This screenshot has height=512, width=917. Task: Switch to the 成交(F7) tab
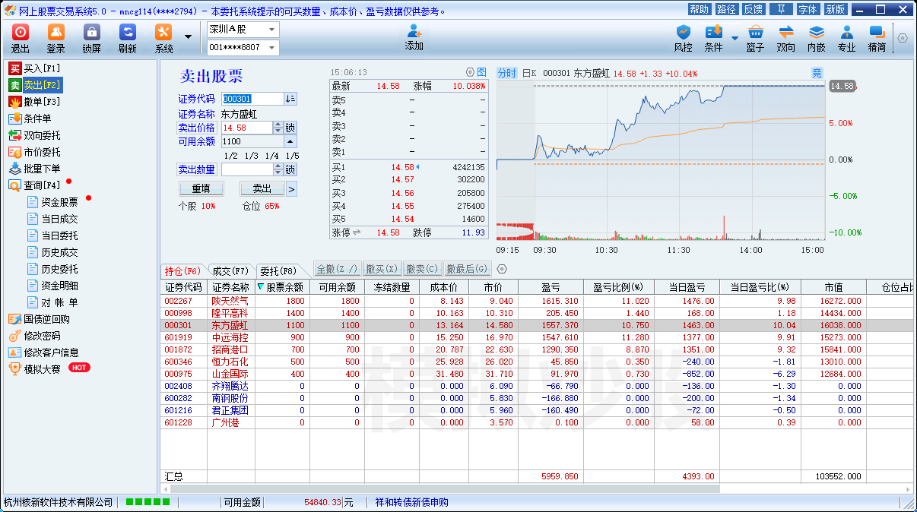point(230,270)
